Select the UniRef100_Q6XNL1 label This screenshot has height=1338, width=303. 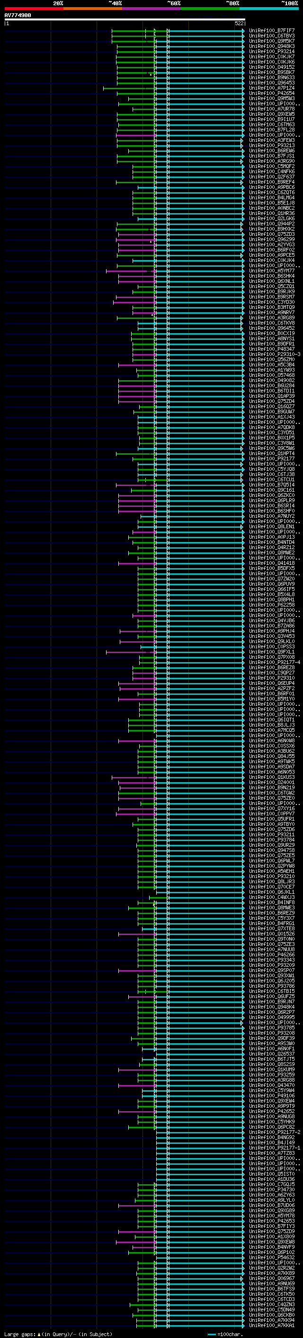point(271,281)
